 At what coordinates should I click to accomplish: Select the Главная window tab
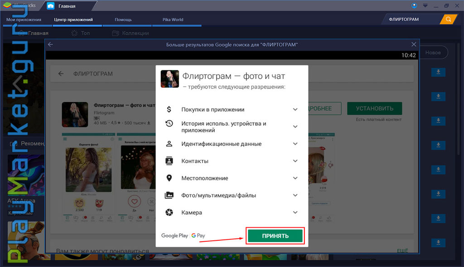(67, 6)
